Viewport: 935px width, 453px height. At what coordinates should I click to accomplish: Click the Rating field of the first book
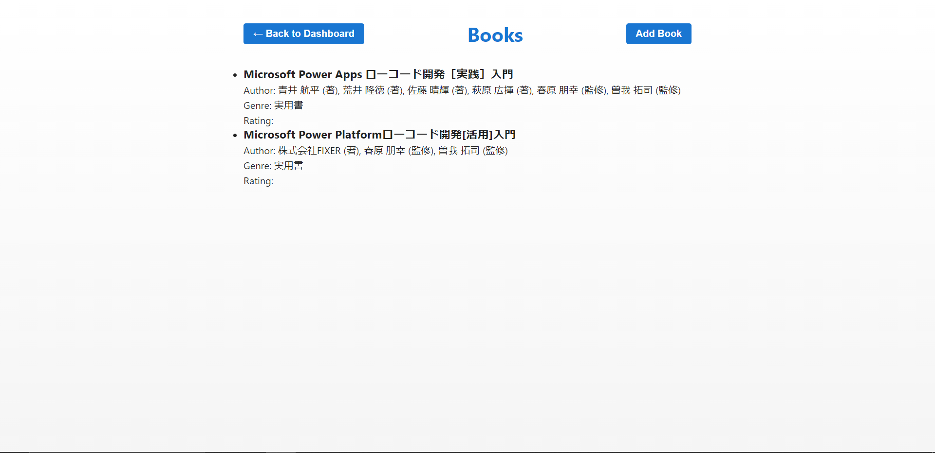tap(258, 121)
